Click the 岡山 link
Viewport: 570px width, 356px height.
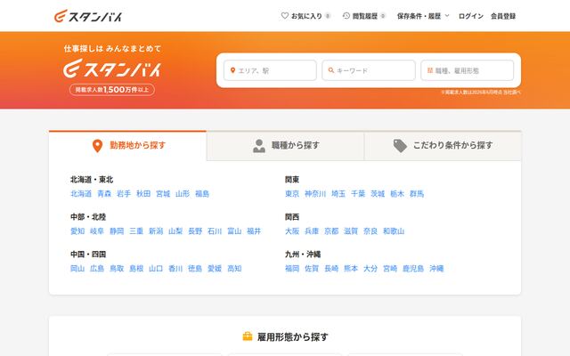tap(77, 269)
